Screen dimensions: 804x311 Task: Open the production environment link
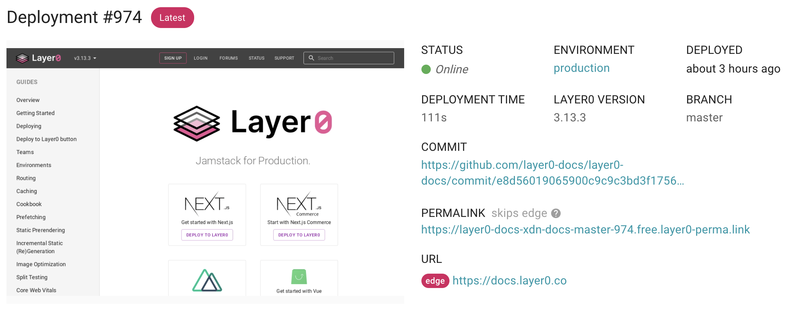(582, 68)
